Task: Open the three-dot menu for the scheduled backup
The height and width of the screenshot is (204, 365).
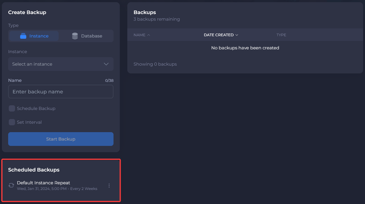Action: pyautogui.click(x=109, y=185)
